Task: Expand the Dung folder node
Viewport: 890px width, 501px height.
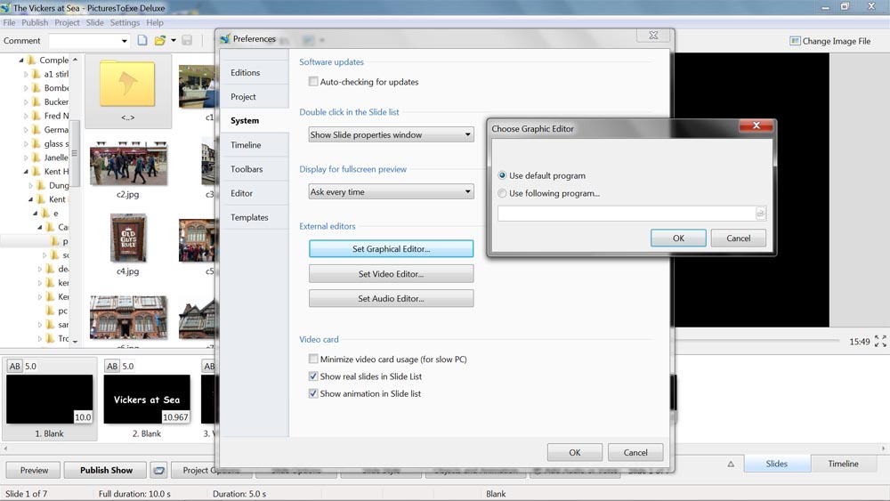Action: point(30,185)
